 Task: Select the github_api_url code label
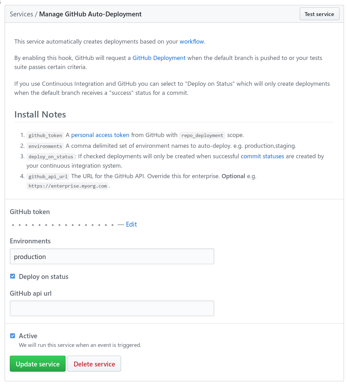48,177
